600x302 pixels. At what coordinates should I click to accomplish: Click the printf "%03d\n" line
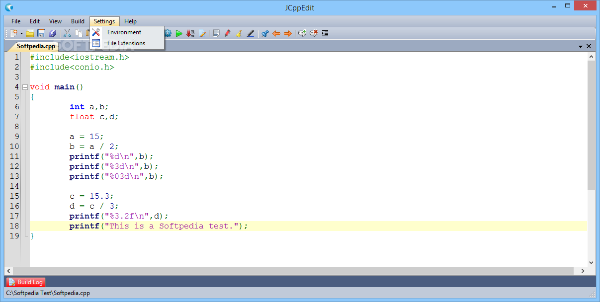click(x=116, y=176)
